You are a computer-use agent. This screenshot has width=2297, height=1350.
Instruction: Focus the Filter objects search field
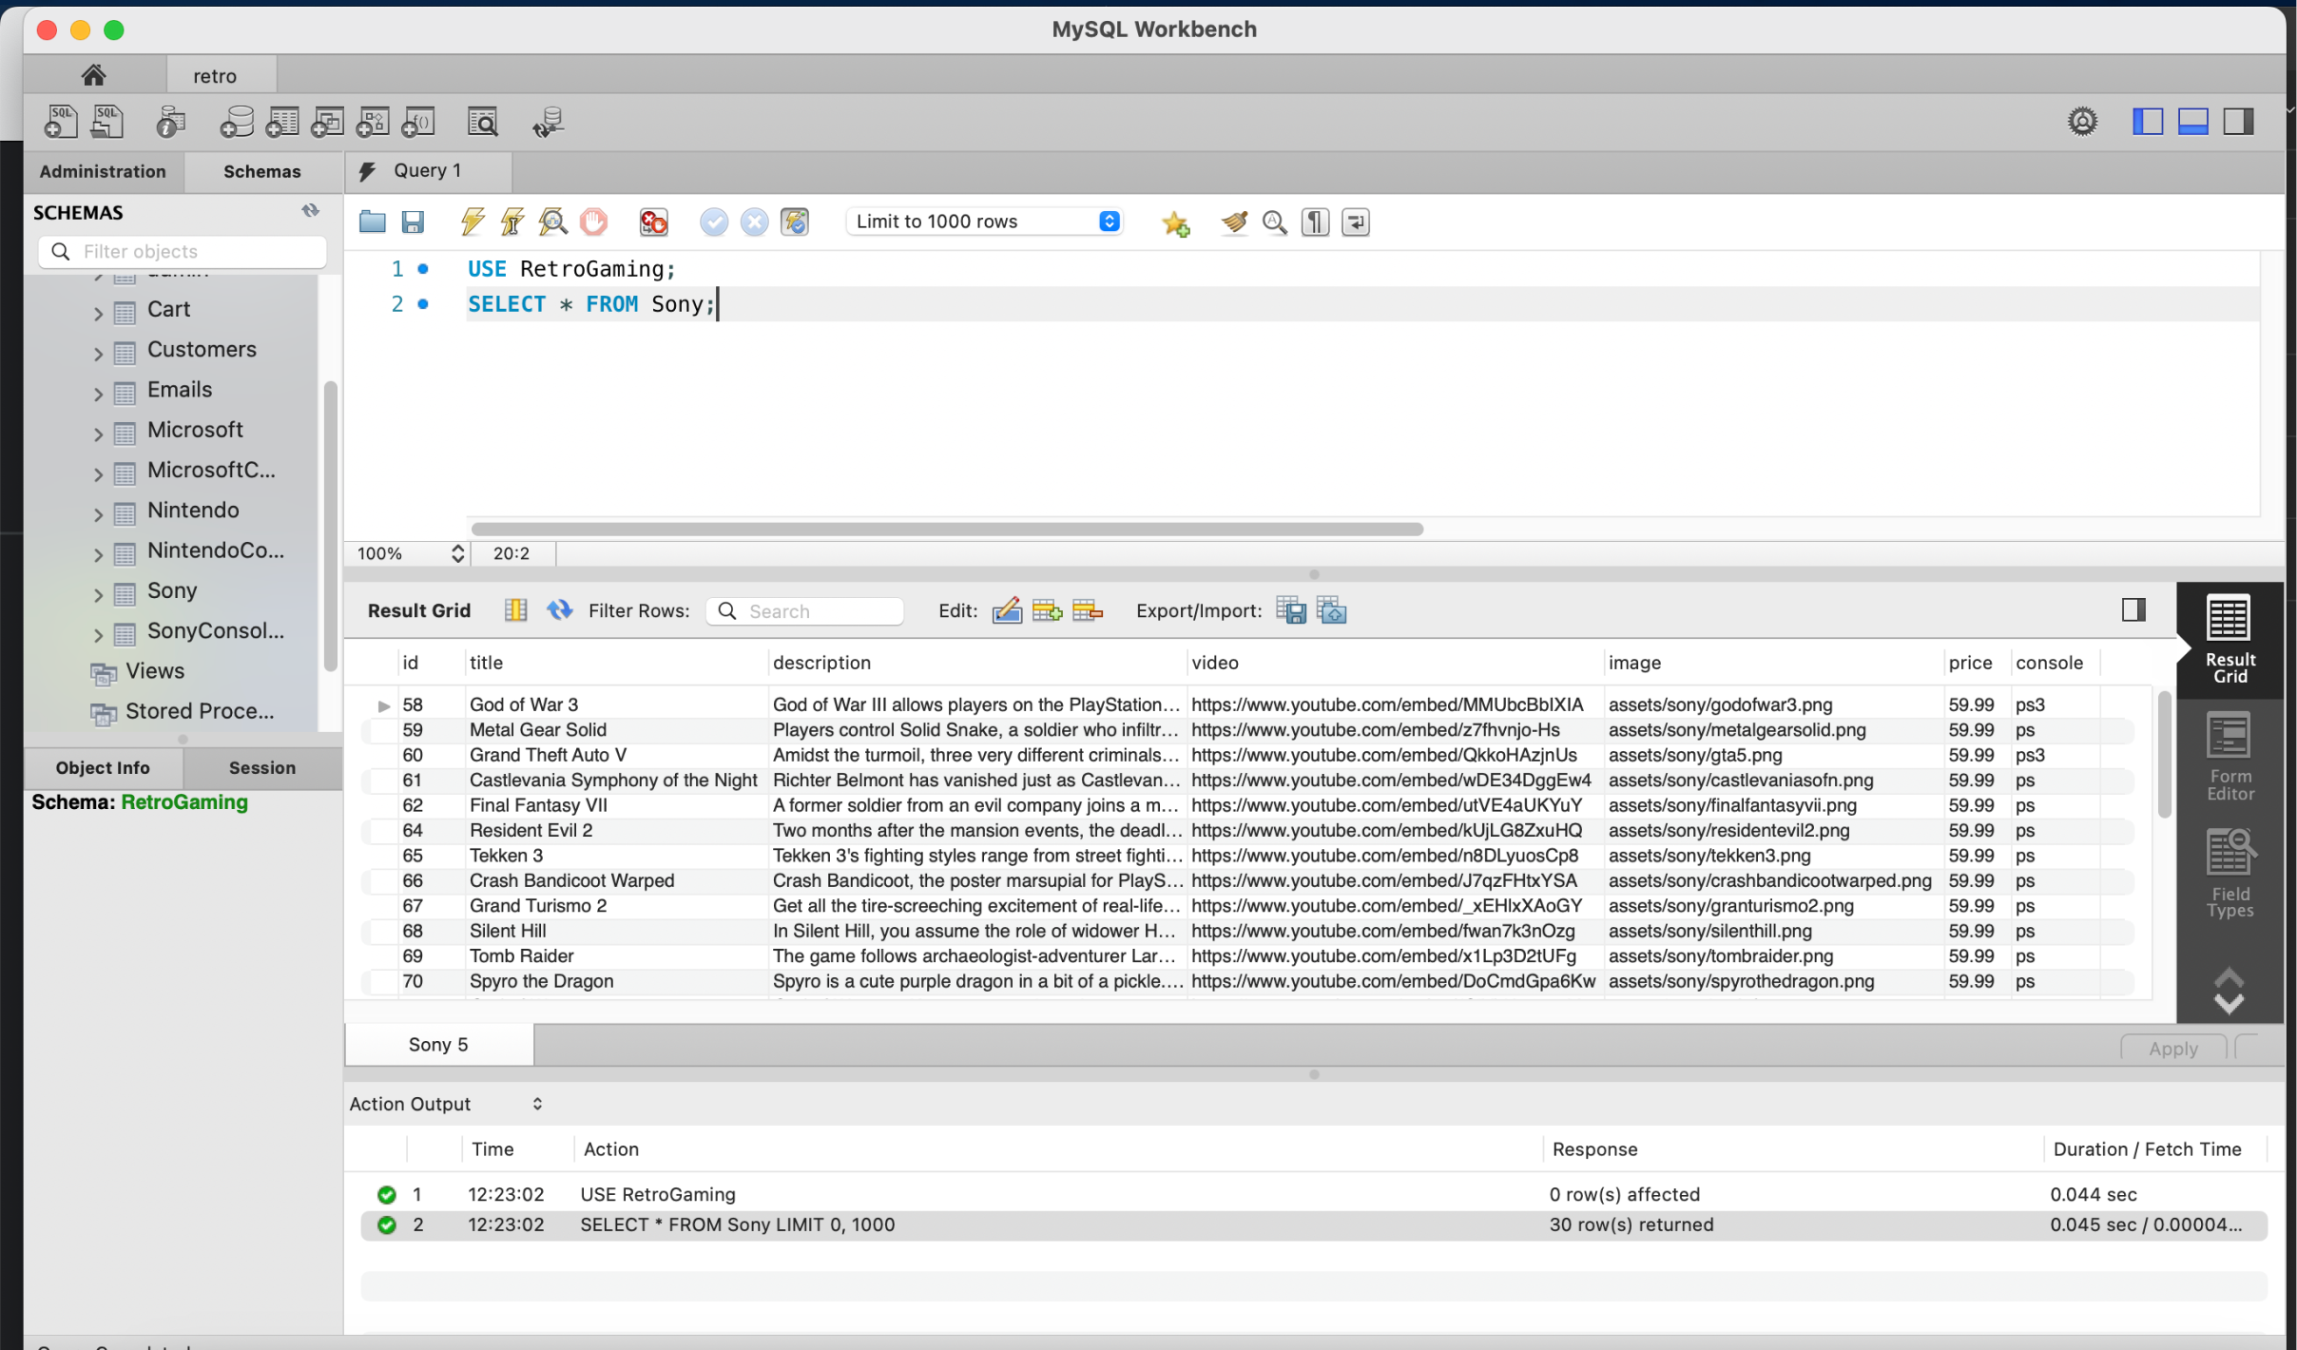183,251
